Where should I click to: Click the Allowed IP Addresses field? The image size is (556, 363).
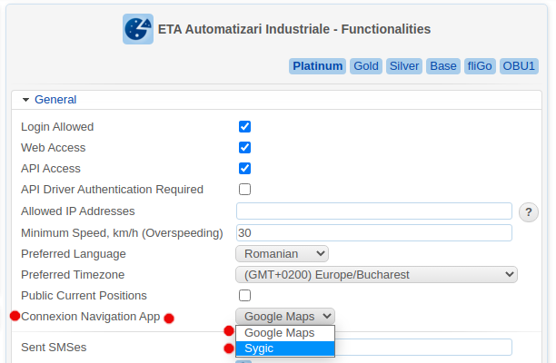pos(373,211)
